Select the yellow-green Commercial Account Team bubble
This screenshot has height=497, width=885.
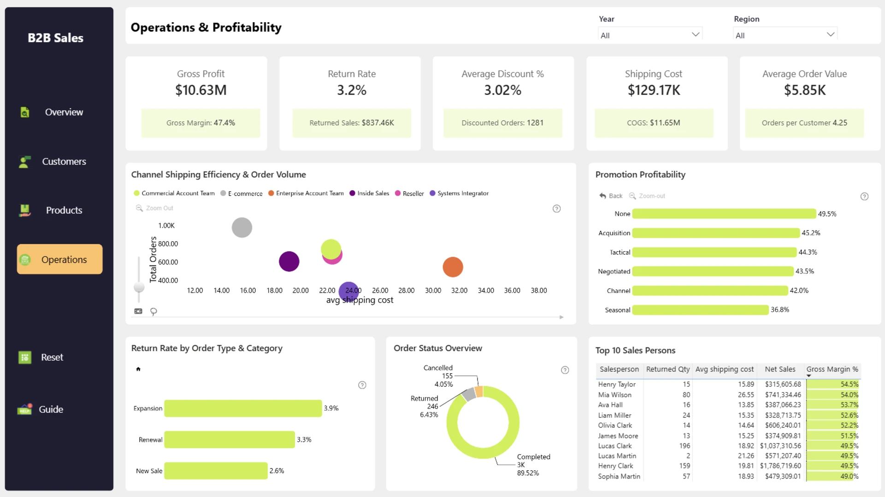click(x=330, y=248)
